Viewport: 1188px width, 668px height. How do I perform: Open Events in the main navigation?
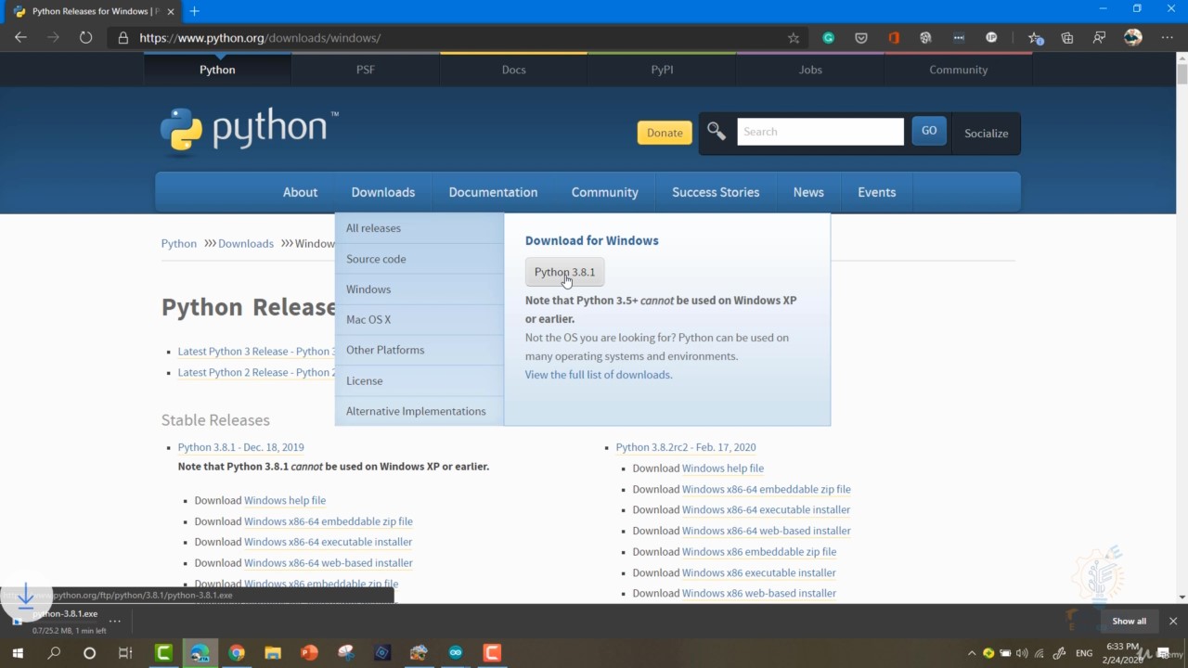[877, 192]
